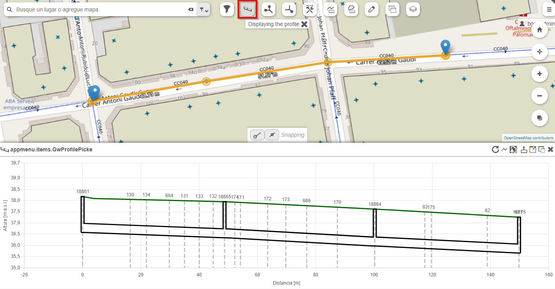Select the three-node network flow tool
Viewport: 555px width, 289px height.
coord(269,9)
